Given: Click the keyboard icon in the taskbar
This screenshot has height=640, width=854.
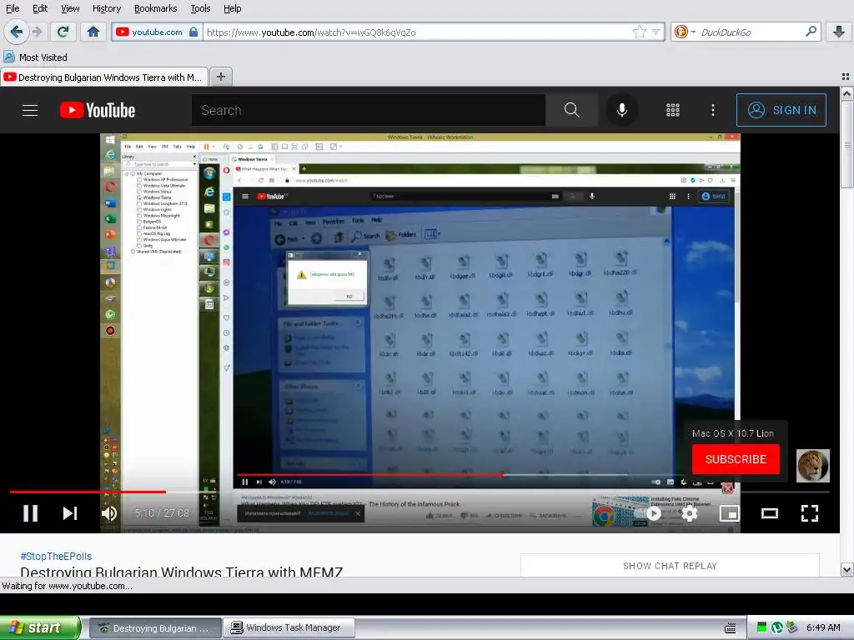Looking at the screenshot, I should click(x=731, y=628).
